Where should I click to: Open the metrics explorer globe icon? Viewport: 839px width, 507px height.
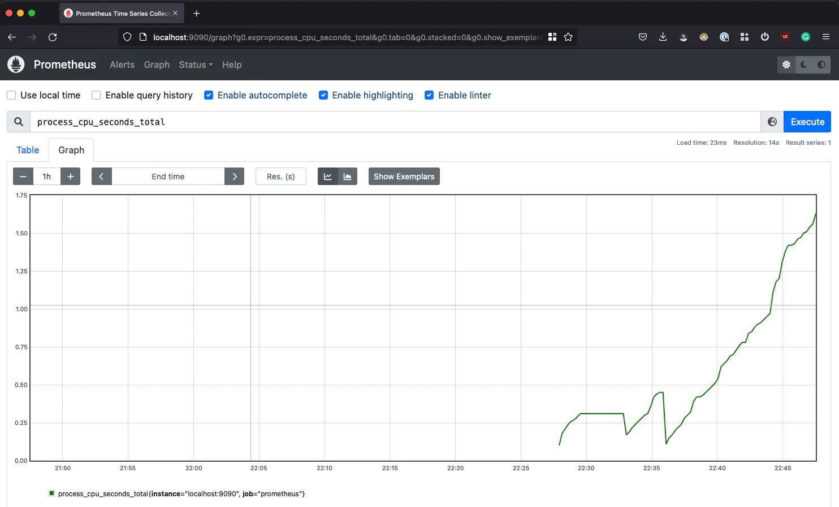tap(772, 122)
